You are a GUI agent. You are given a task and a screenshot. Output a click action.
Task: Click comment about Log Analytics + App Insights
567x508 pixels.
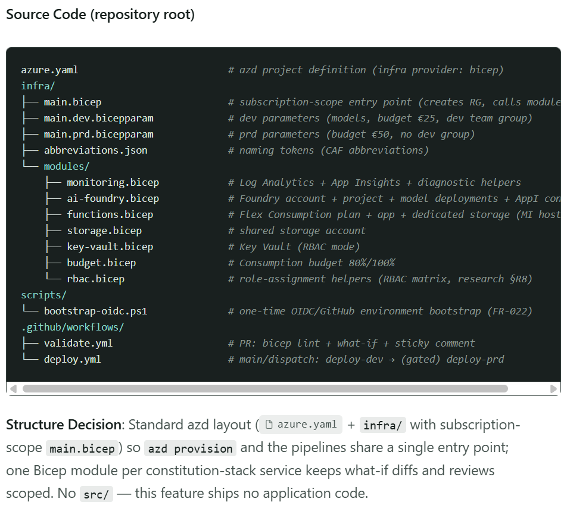click(374, 182)
